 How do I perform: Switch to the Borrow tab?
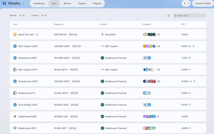pyautogui.click(x=67, y=3)
